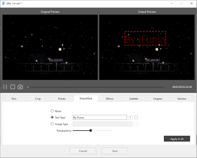Take a snapshot with the camera icon
The width and height of the screenshot is (197, 158).
click(20, 87)
